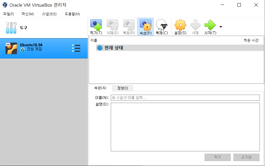Open the Machine (머신) menu
265x166 pixels.
pyautogui.click(x=28, y=14)
